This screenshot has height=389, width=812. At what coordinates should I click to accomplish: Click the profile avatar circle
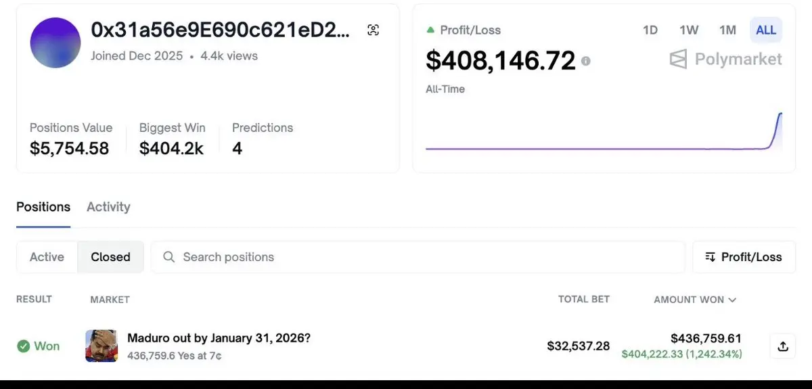55,43
